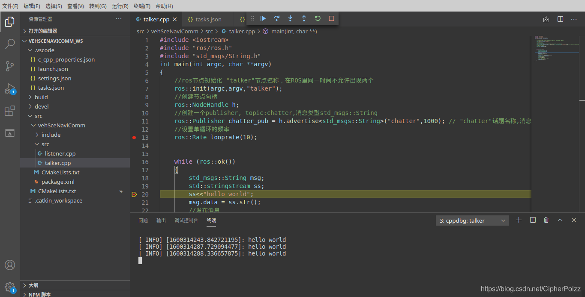Switch to the tasks.json editor tab
585x297 pixels.
(x=208, y=19)
